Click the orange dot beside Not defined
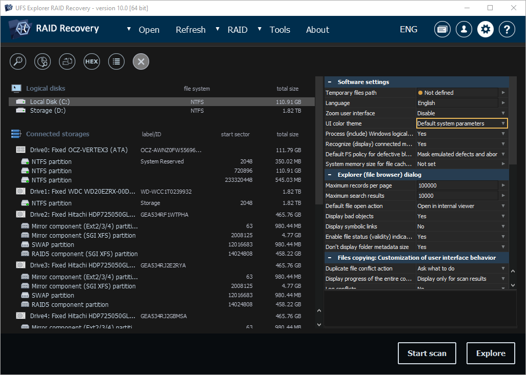The image size is (526, 375). coord(420,93)
